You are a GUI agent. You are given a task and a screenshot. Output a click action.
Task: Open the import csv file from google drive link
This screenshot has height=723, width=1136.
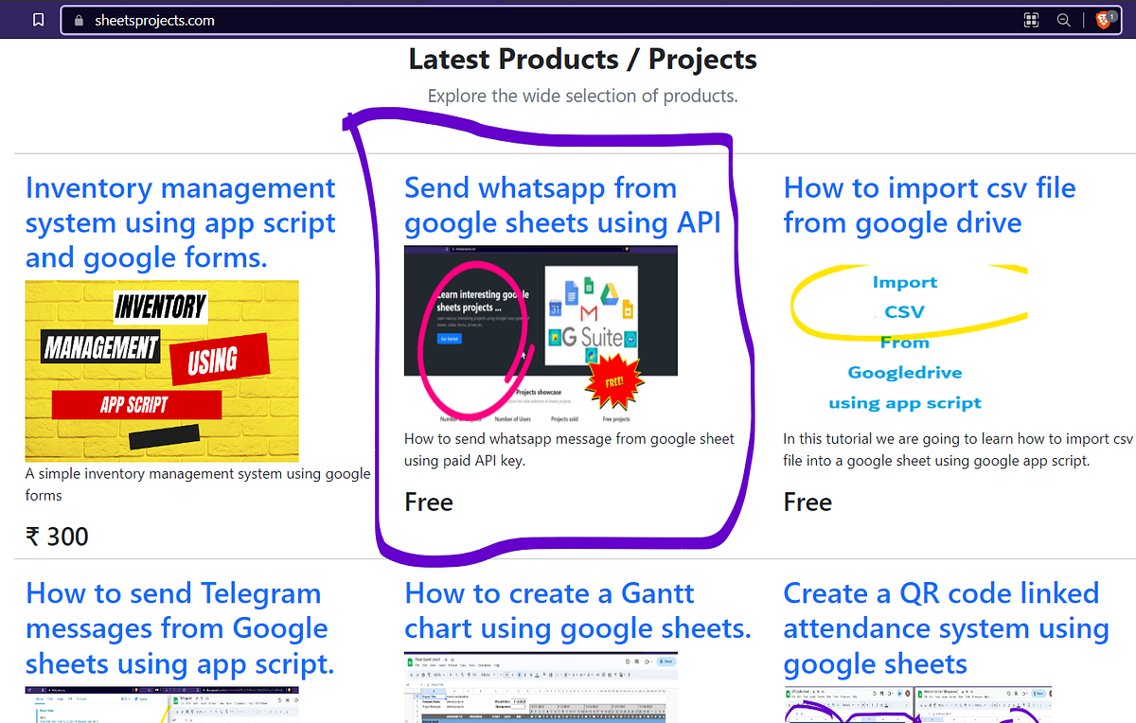929,204
